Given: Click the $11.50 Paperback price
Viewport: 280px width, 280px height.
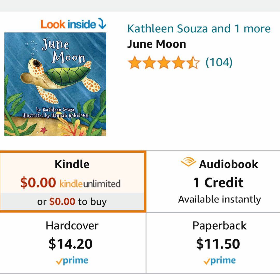Looking at the screenshot, I should 218,244.
